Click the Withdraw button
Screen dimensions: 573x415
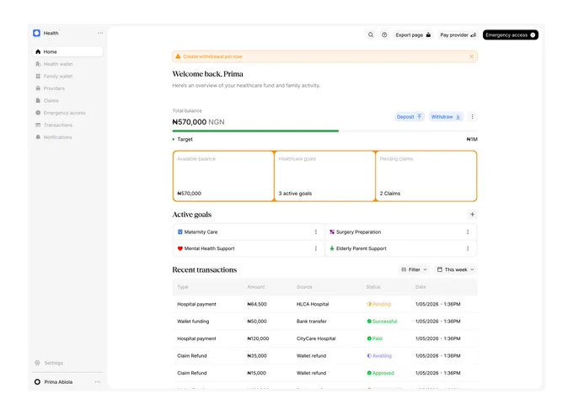click(446, 117)
